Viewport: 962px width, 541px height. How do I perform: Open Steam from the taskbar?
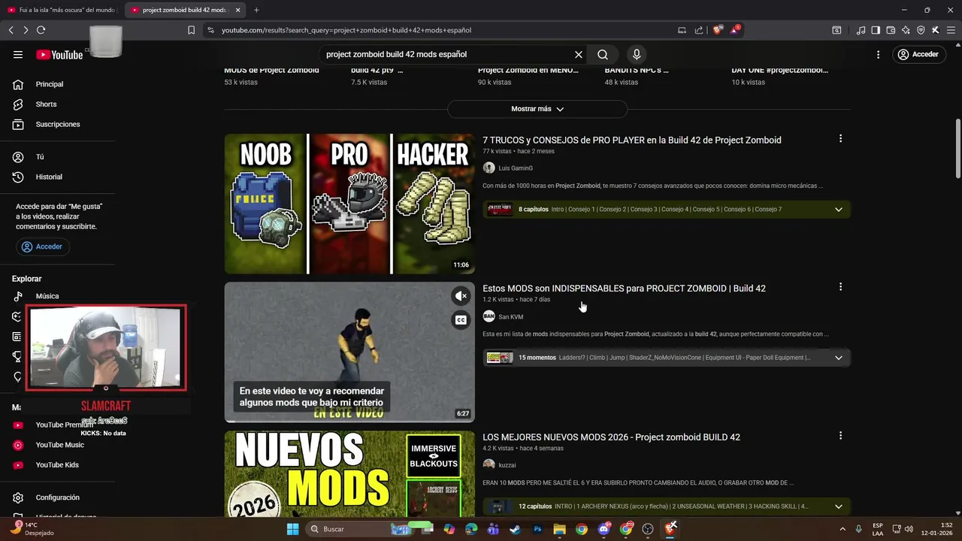pyautogui.click(x=515, y=529)
